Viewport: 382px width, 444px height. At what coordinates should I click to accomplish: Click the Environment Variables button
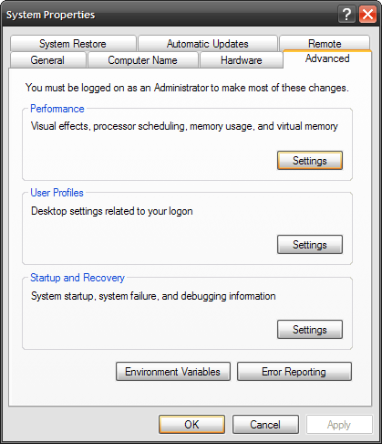[x=173, y=372]
